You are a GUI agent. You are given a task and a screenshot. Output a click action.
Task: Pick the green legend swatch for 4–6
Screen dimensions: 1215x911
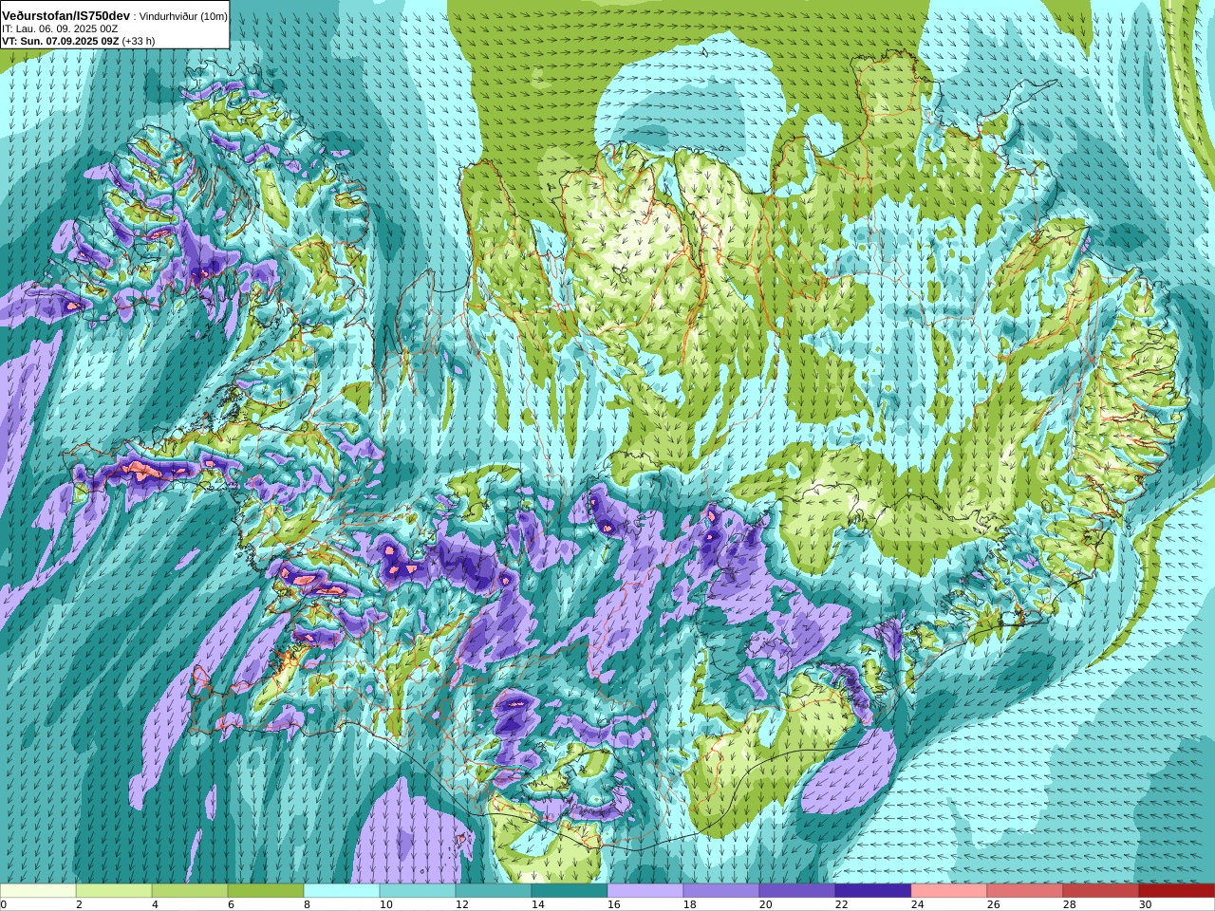point(190,891)
